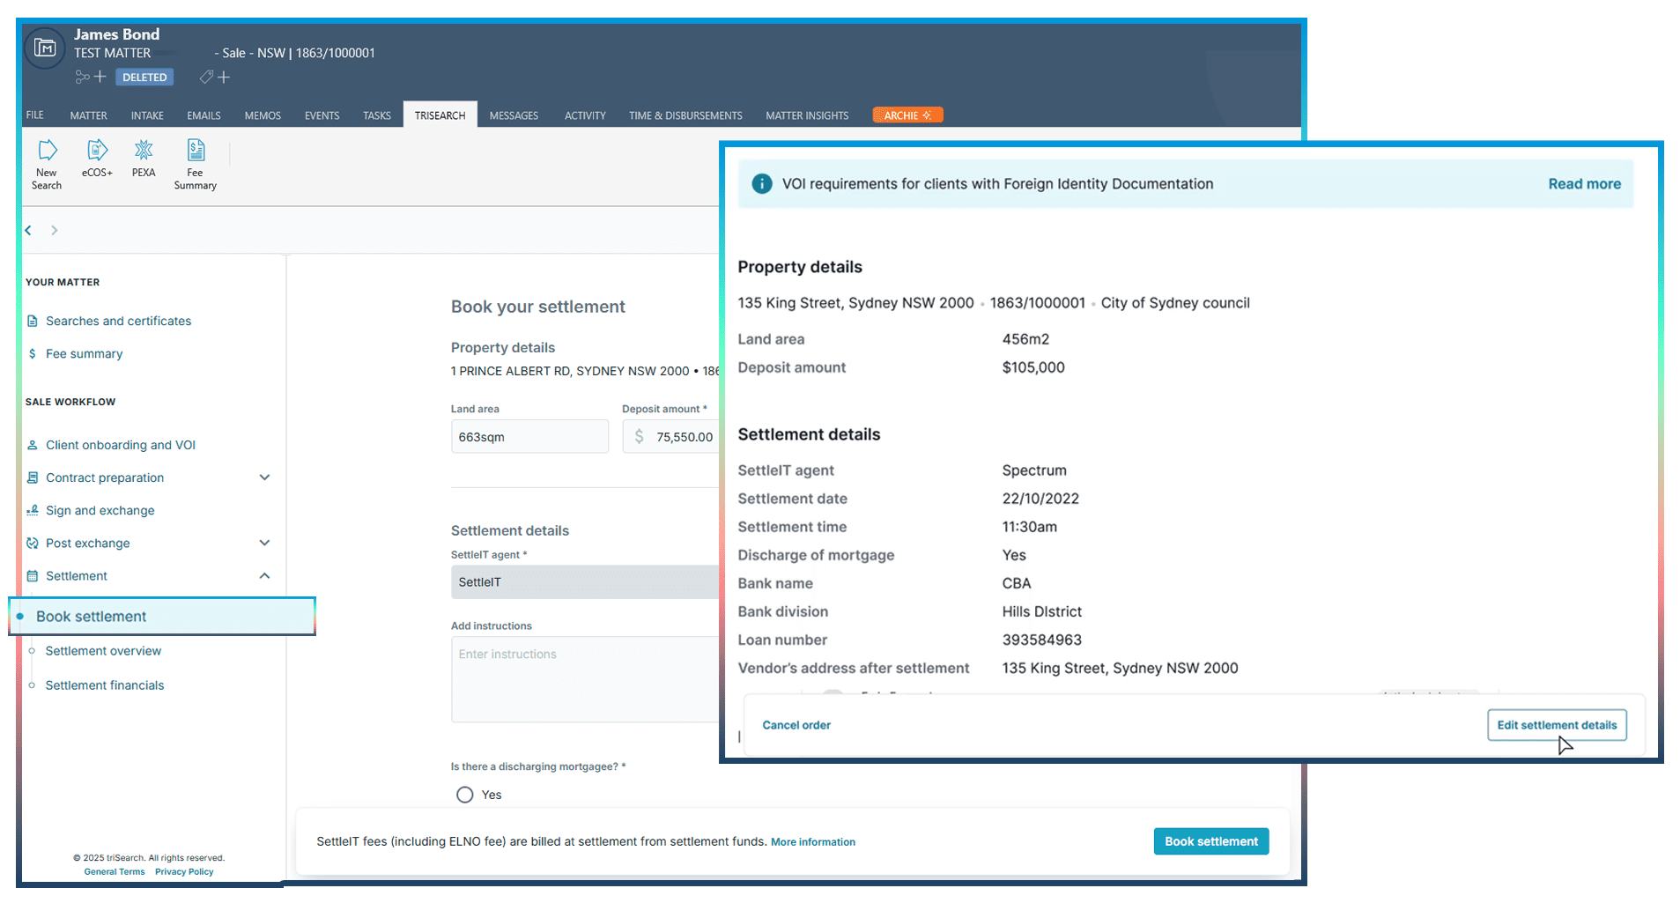The height and width of the screenshot is (903, 1680).
Task: Select the TRISEARCH tab
Action: [x=440, y=115]
